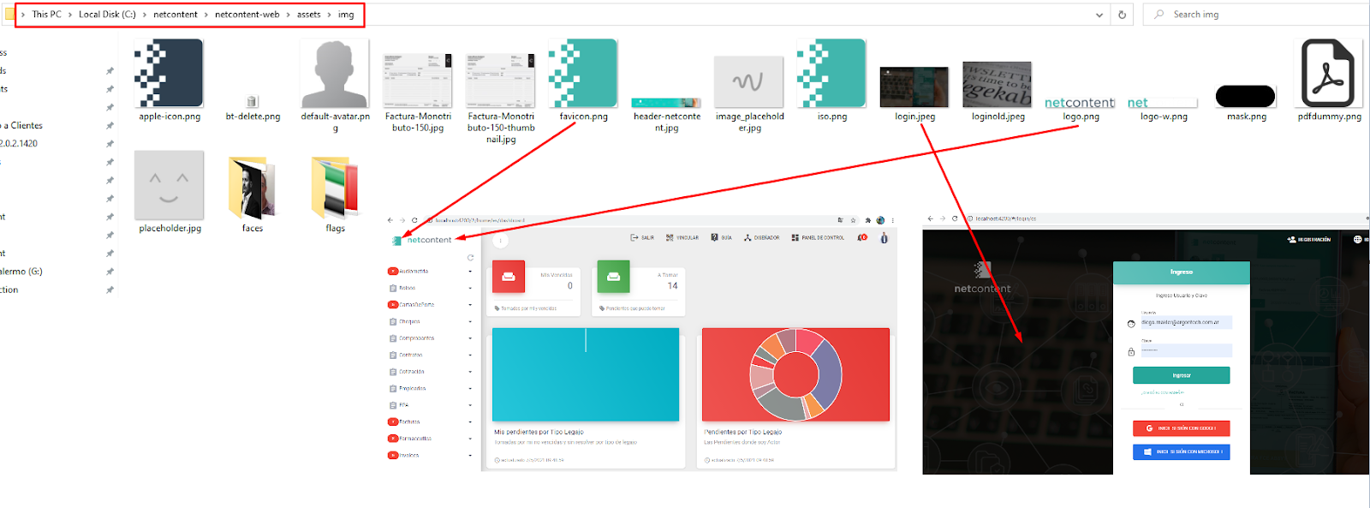Click the red Mis Vencidas card icon
Screen dimensions: 1370x508
pyautogui.click(x=508, y=277)
